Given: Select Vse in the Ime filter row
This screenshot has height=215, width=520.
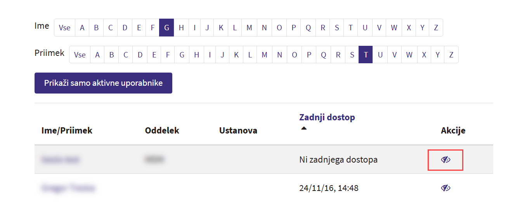Looking at the screenshot, I should pyautogui.click(x=64, y=28).
